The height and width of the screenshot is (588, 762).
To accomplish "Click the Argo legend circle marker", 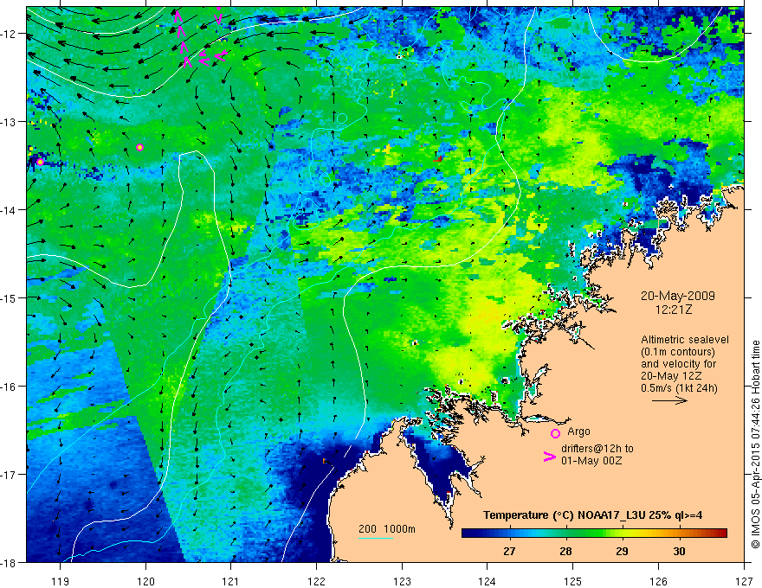I will pyautogui.click(x=555, y=433).
